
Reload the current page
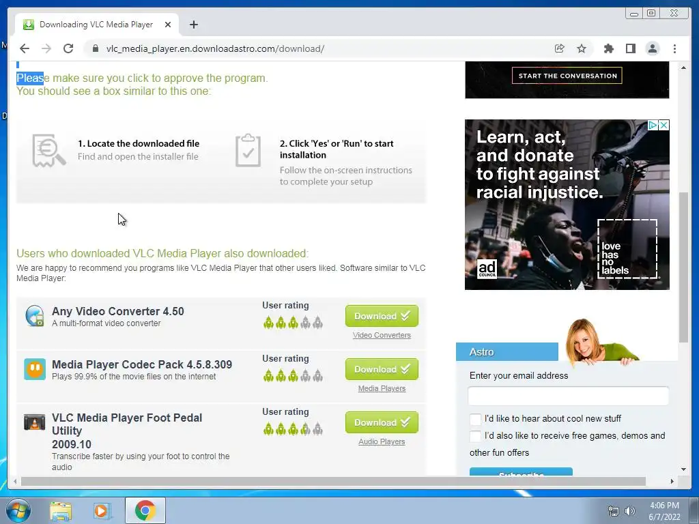point(68,48)
